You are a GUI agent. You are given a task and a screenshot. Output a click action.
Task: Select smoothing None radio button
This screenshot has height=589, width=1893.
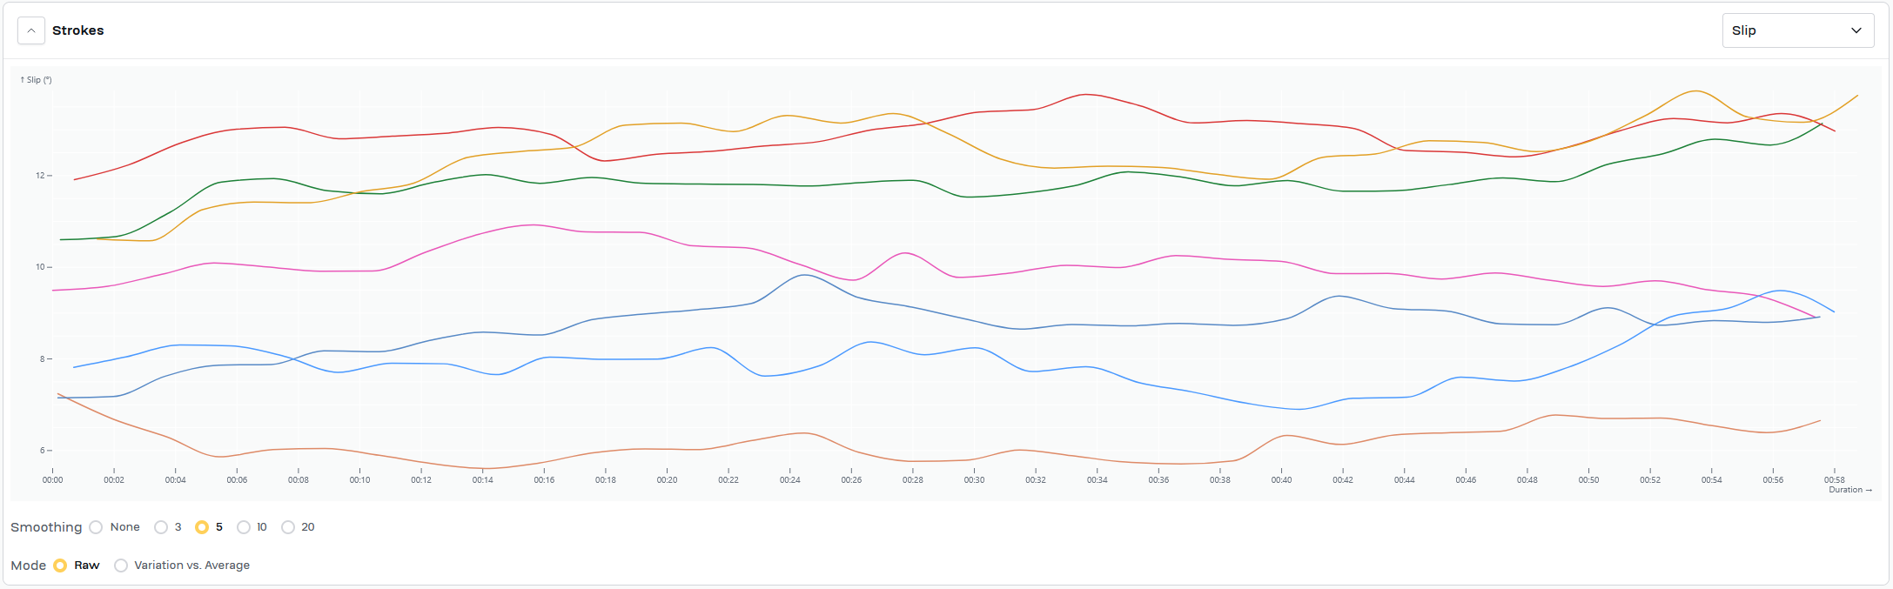97,527
